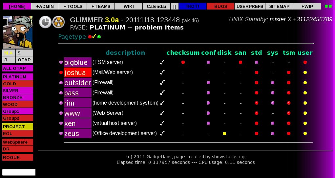Click the red Pagetype indicator dot

(90, 37)
